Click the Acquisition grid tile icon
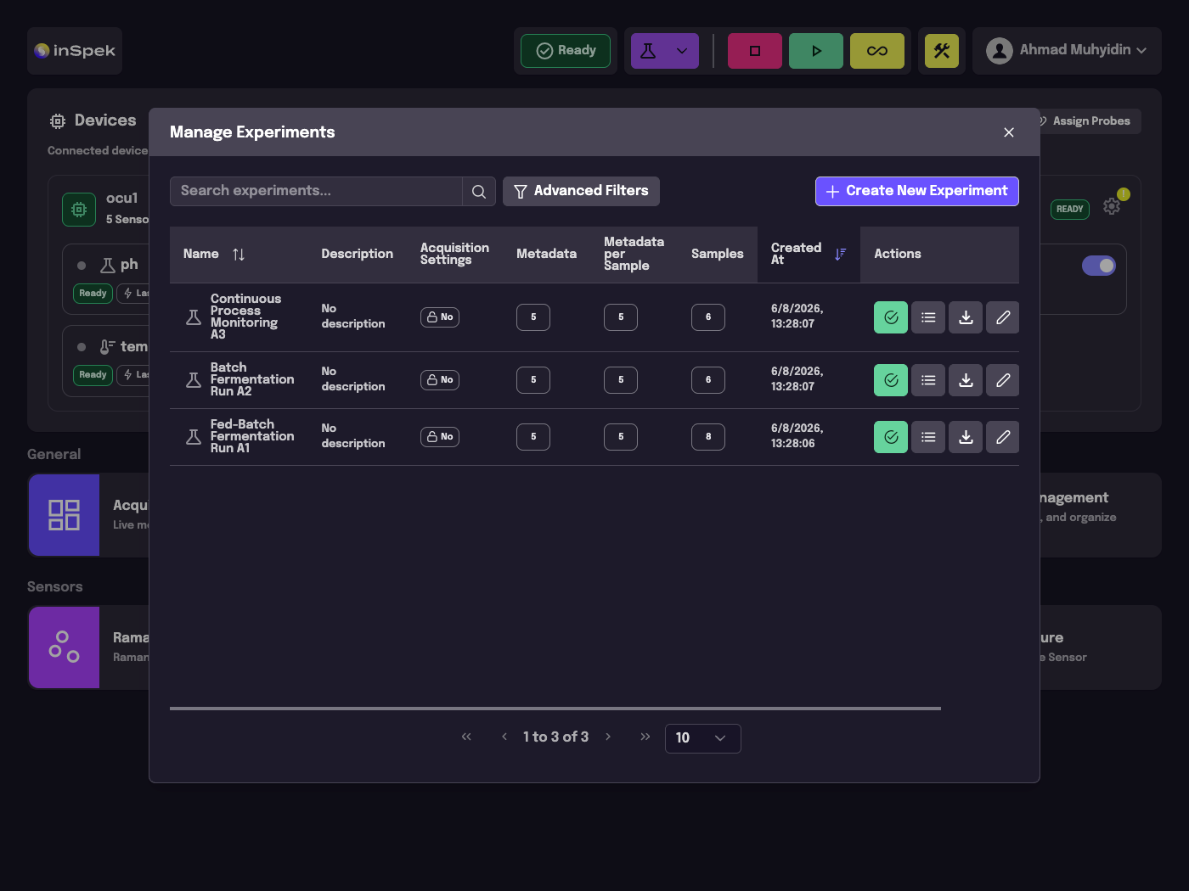The image size is (1189, 891). pyautogui.click(x=64, y=515)
